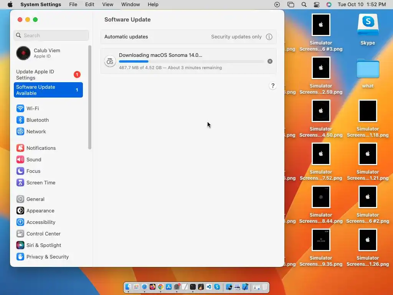Open App Store from the Dock
The height and width of the screenshot is (295, 393).
point(169,287)
